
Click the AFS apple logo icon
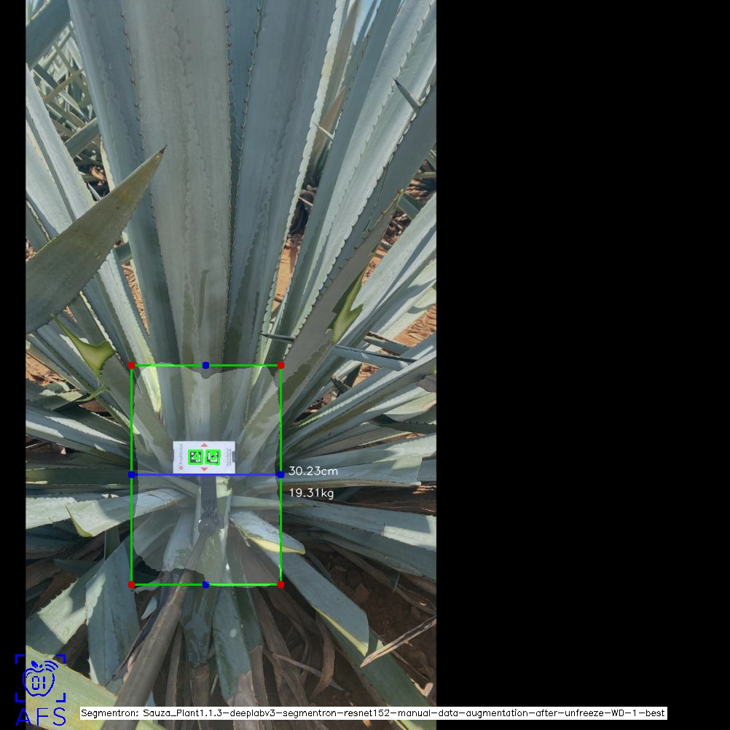coord(40,678)
